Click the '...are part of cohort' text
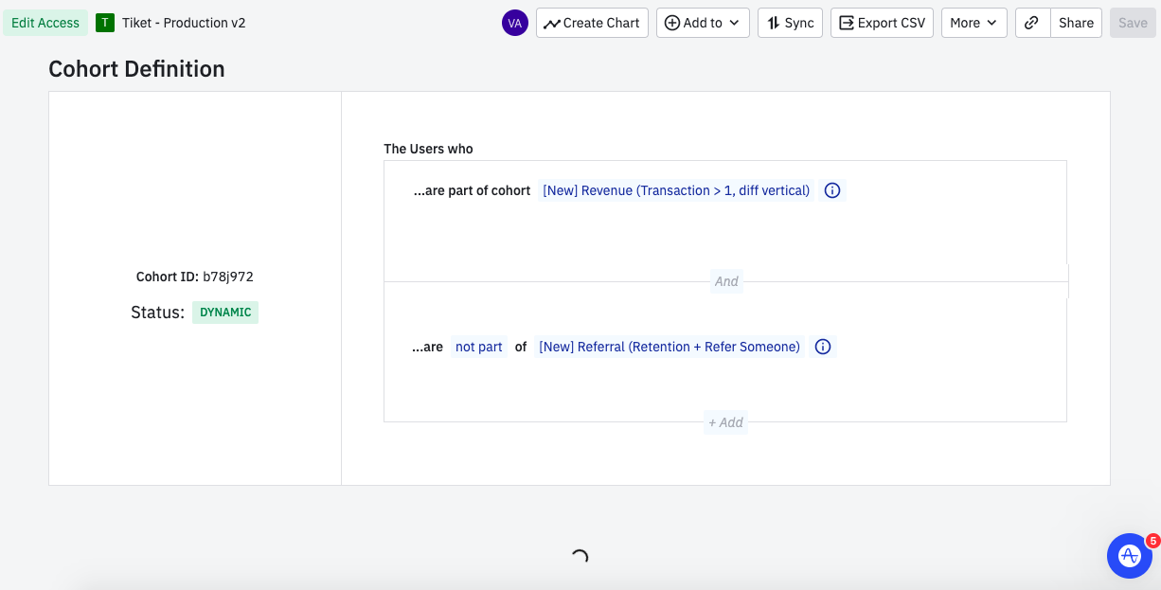Viewport: 1161px width, 590px height. [472, 190]
